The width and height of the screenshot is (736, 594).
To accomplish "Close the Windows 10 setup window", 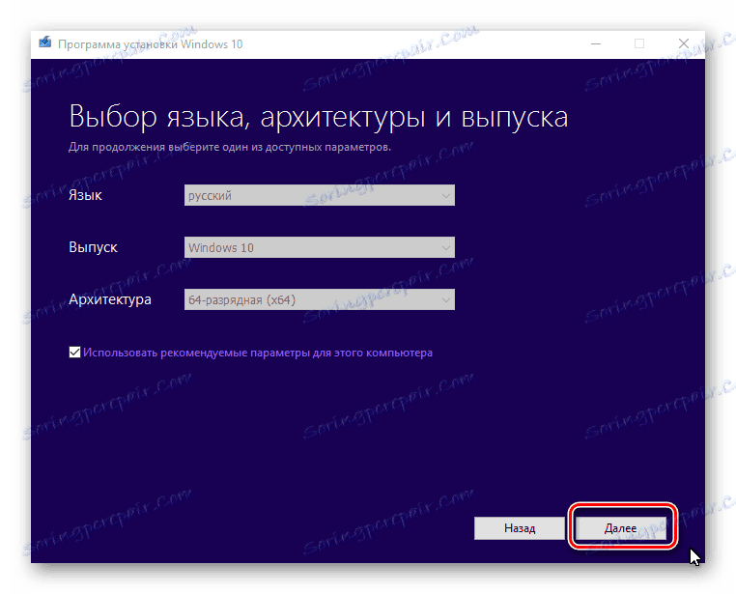I will (684, 43).
